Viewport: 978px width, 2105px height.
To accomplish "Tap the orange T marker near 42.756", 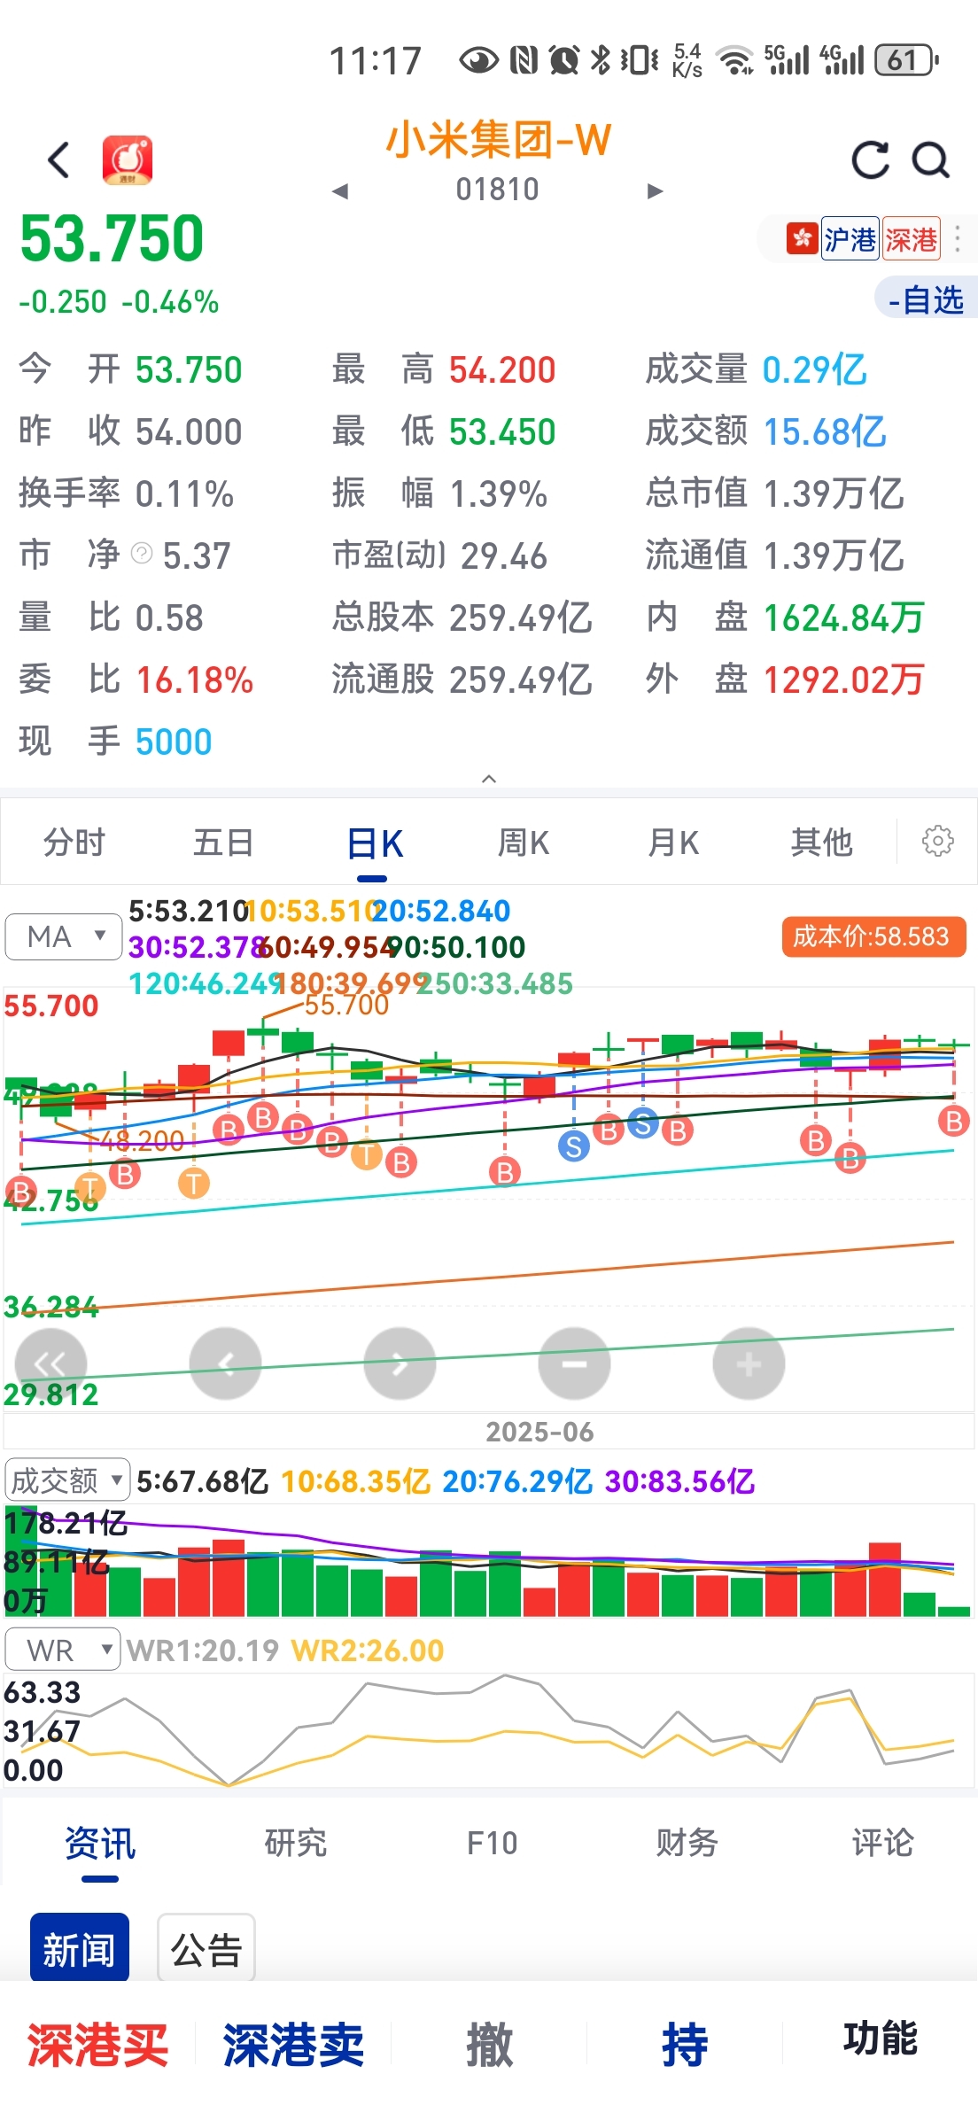I will click(89, 1187).
